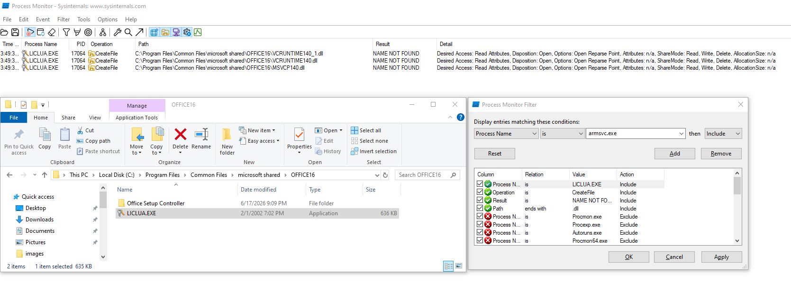Click the Properties icon in Explorer ribbon
This screenshot has height=293, width=791.
coord(299,134)
